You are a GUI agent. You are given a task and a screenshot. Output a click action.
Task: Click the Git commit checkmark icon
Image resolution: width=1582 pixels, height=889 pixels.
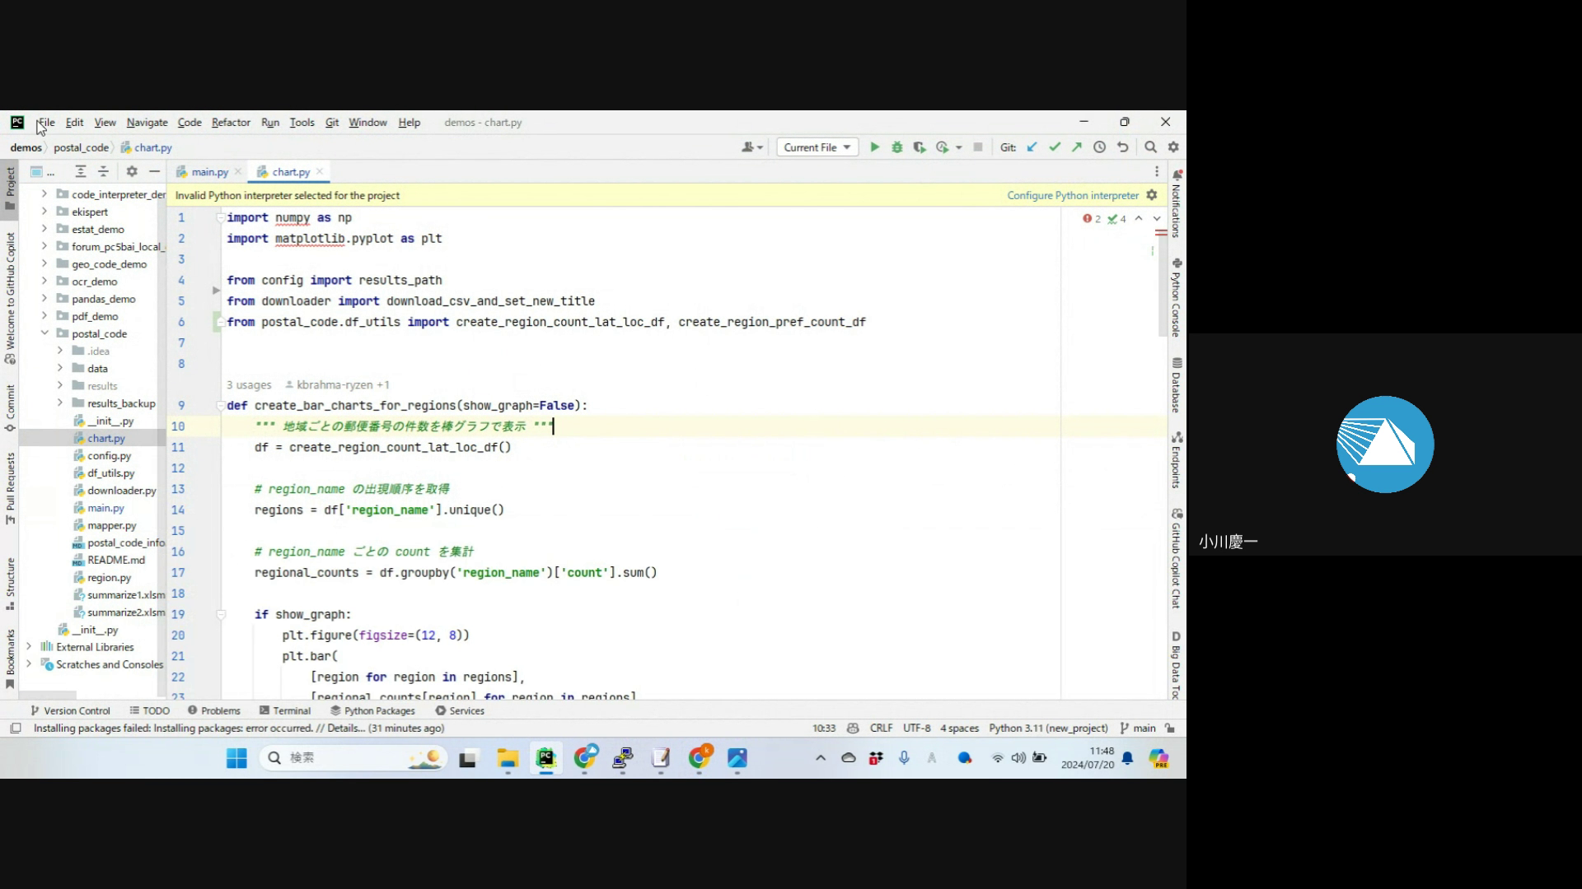(x=1054, y=147)
